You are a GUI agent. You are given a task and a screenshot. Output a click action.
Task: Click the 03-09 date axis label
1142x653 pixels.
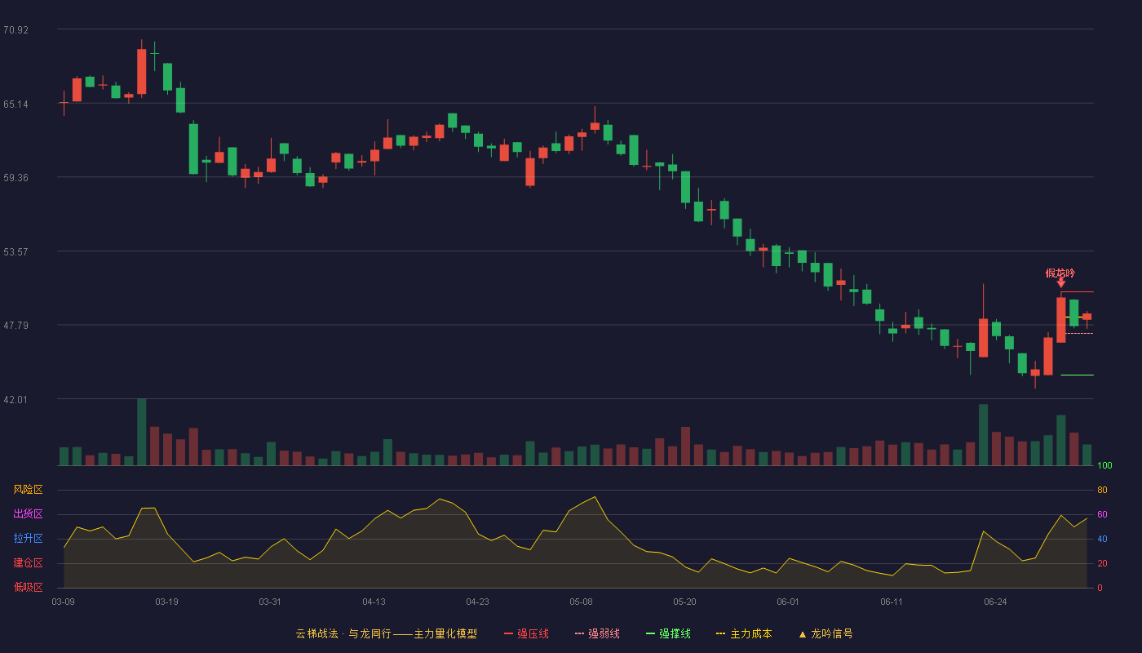64,602
